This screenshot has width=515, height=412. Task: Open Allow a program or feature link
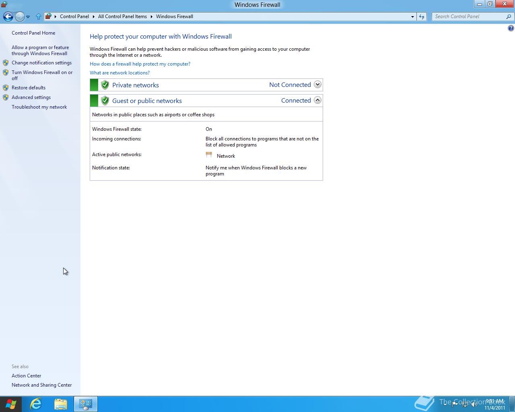pyautogui.click(x=40, y=50)
